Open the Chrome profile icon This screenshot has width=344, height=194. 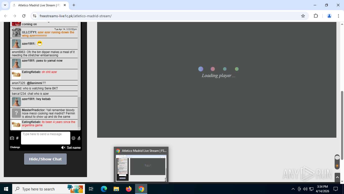[329, 16]
